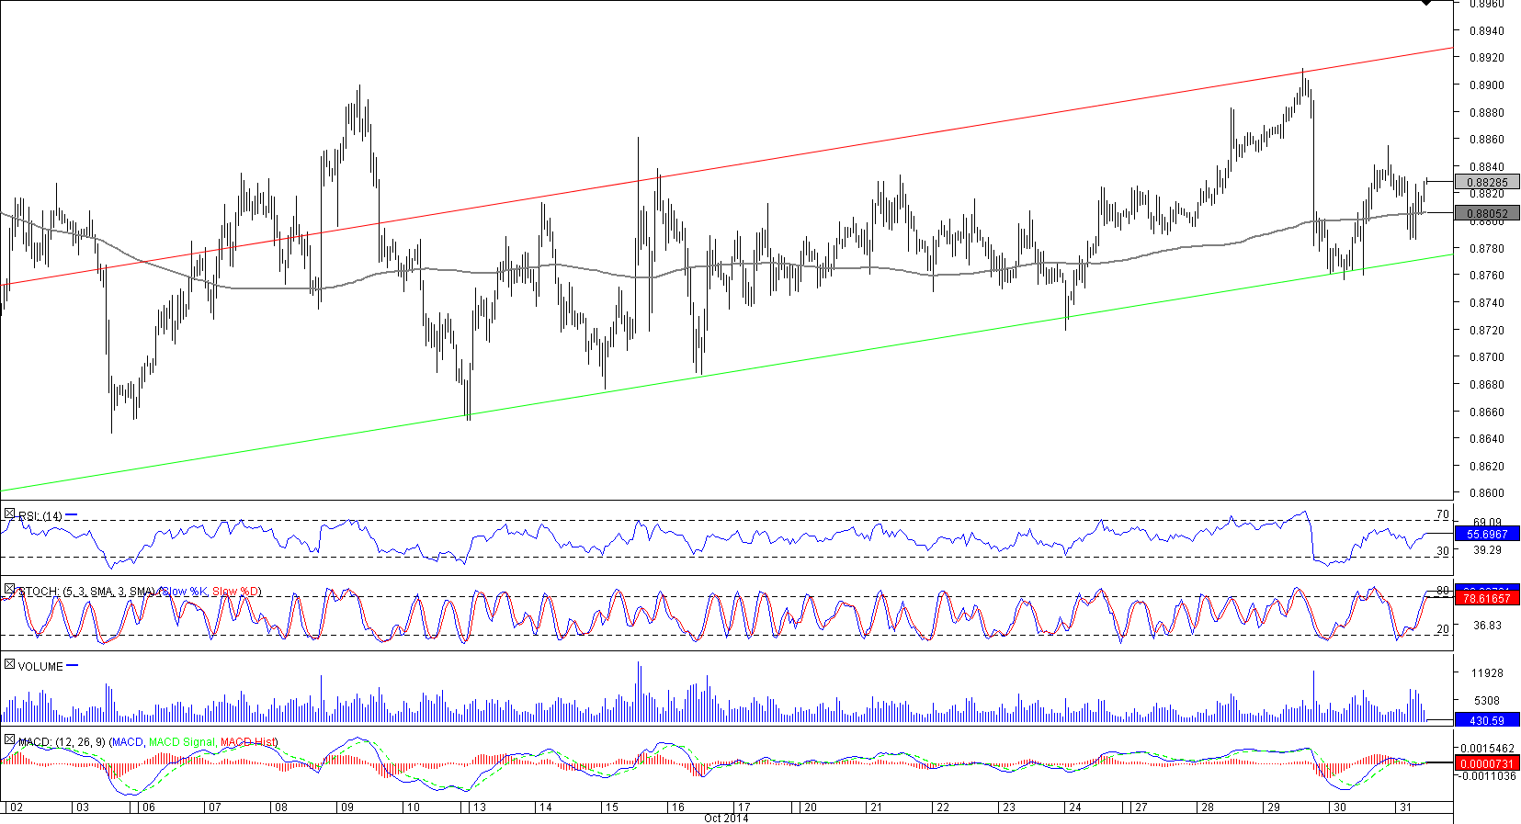Click the 13 date marker on time axis
The width and height of the screenshot is (1521, 824).
(479, 808)
